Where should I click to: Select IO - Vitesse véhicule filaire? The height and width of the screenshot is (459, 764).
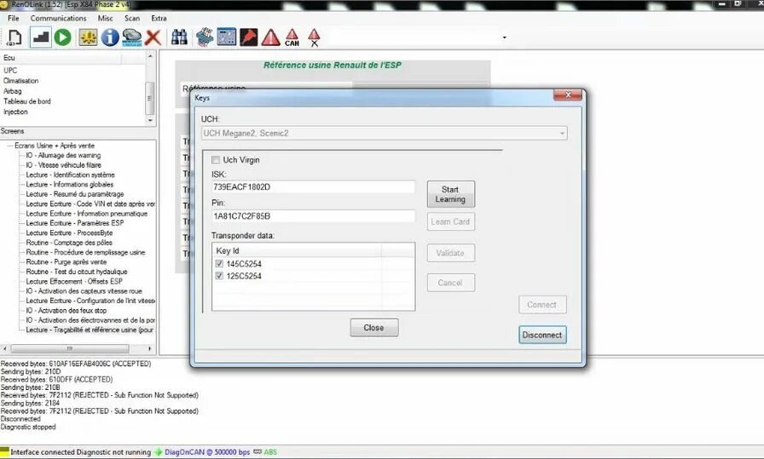(63, 165)
